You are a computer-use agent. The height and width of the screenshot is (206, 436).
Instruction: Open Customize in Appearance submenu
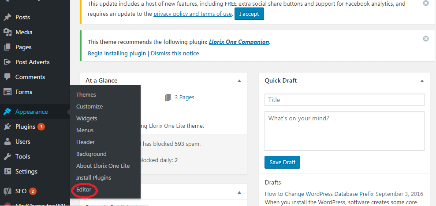[89, 107]
